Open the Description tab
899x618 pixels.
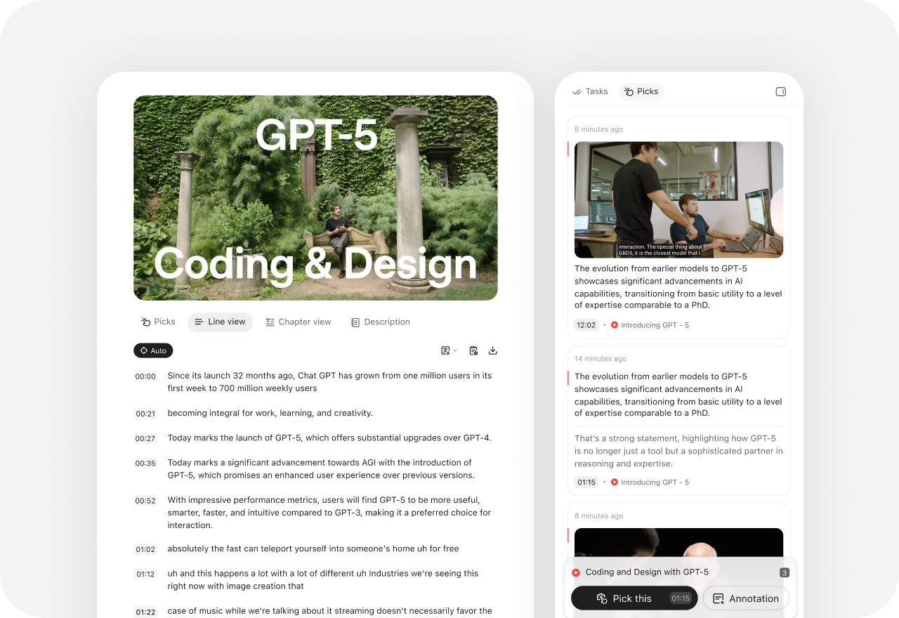pos(381,322)
